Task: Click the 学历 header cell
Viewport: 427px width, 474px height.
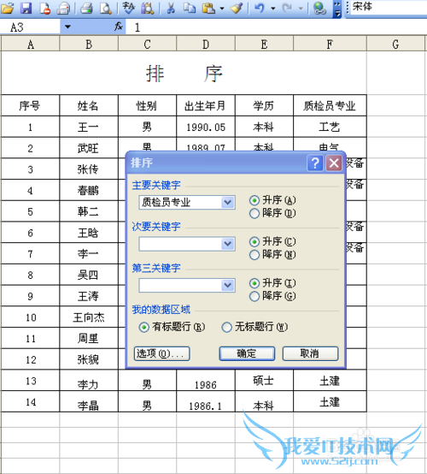Action: click(x=264, y=105)
